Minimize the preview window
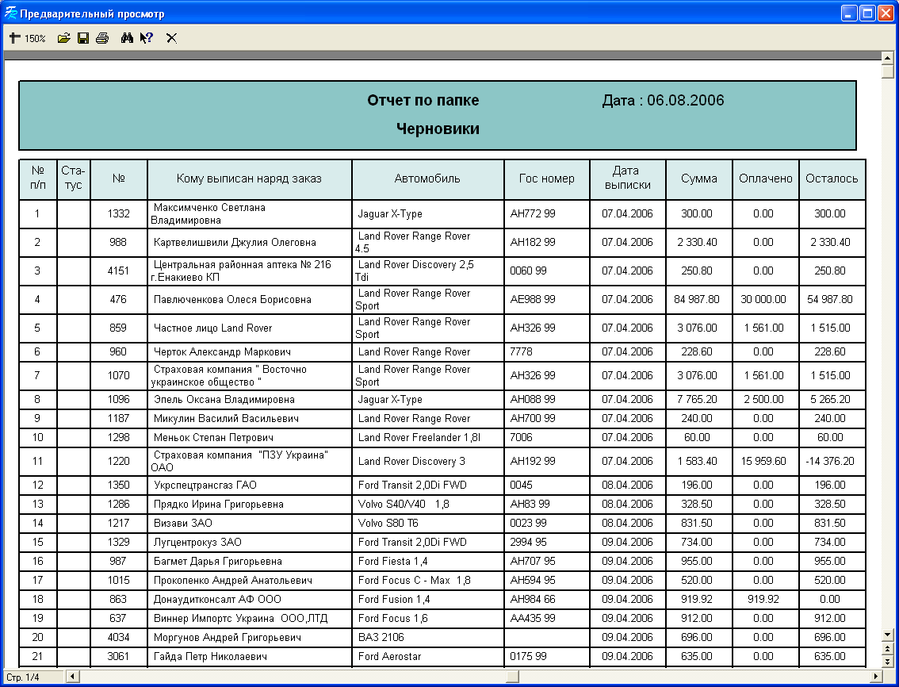This screenshot has height=687, width=899. coord(850,13)
